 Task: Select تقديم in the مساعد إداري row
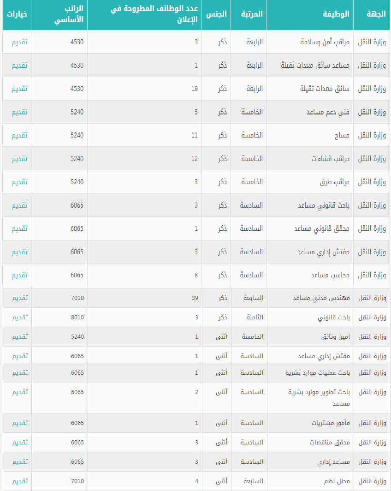point(20,462)
